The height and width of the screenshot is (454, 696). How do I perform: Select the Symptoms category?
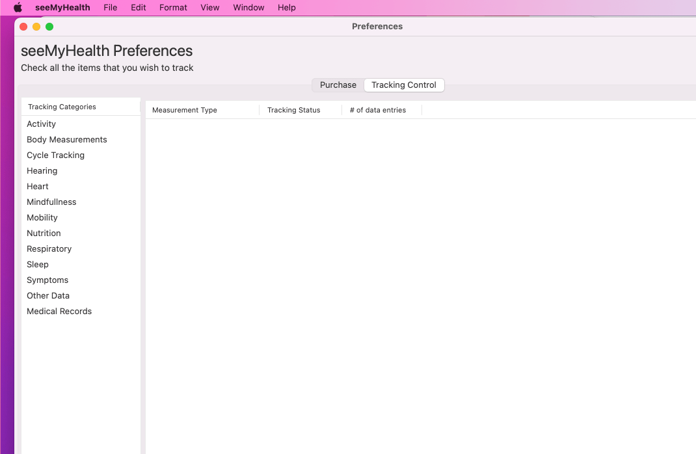pos(81,280)
